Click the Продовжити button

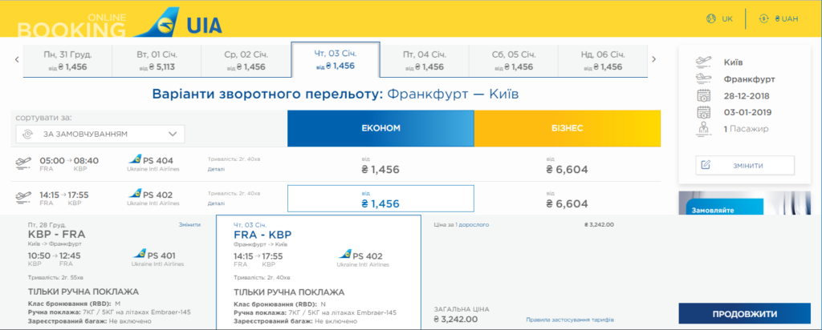(x=744, y=314)
